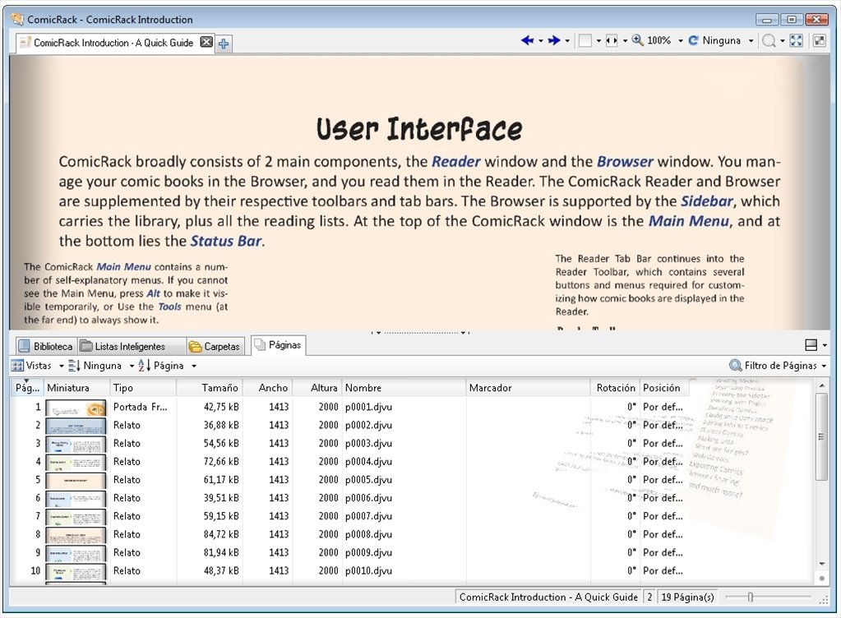Switch to the Biblioteca tab
This screenshot has height=618, width=841.
[x=45, y=346]
